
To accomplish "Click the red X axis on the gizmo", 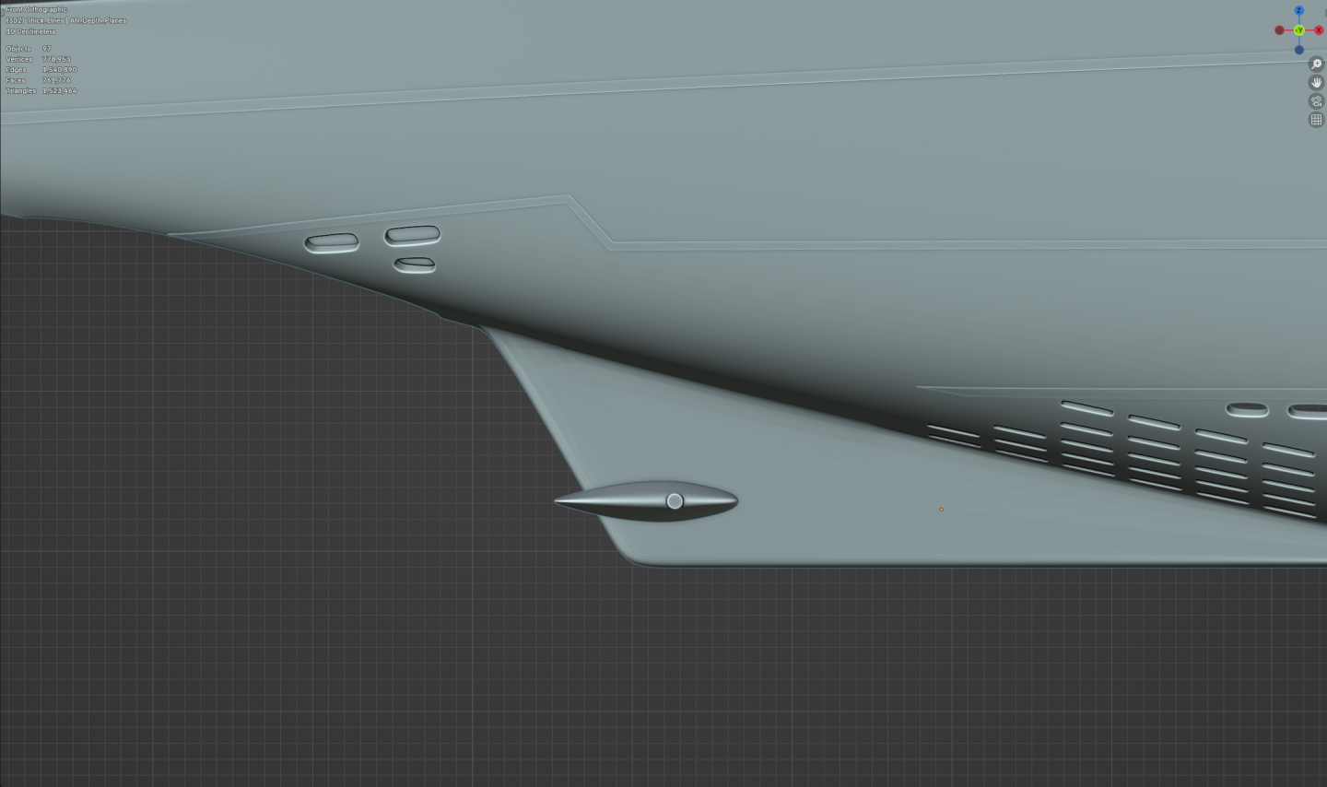I will 1319,30.
